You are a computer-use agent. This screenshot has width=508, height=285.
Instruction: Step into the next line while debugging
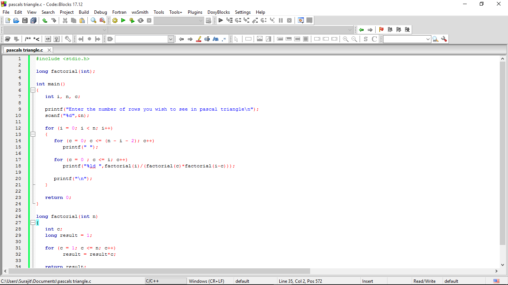click(246, 20)
